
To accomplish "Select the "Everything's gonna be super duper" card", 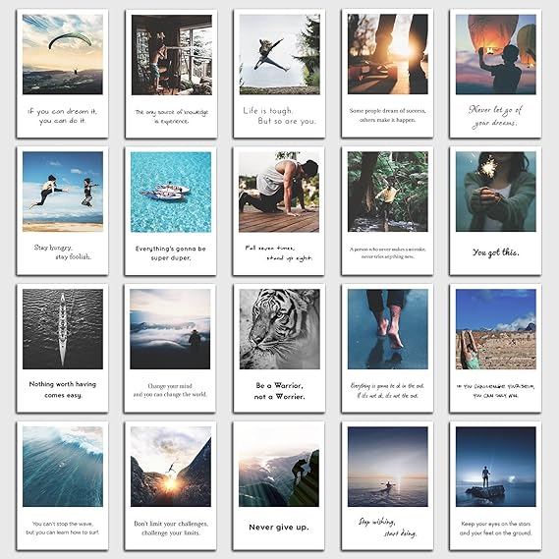I will point(170,210).
